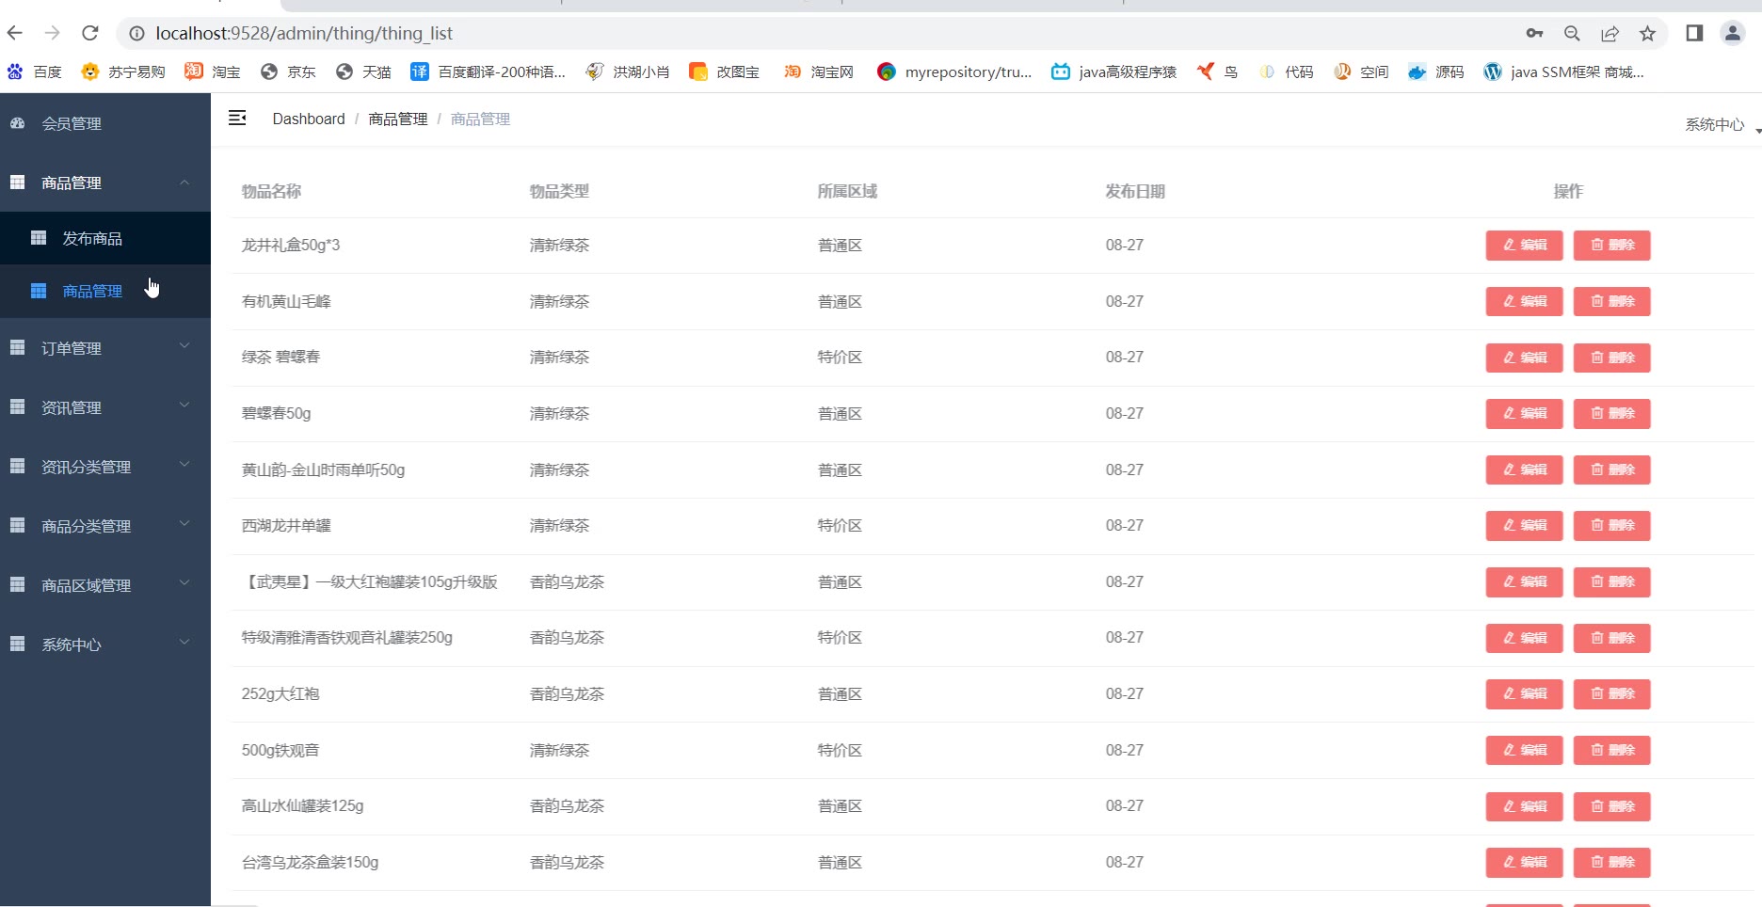The image size is (1762, 907).
Task: Collapse the 商品管理 sidebar menu
Action: click(105, 183)
